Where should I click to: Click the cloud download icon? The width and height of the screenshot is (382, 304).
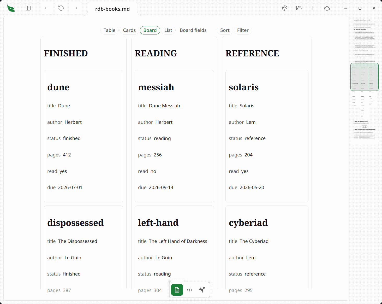coord(327,8)
